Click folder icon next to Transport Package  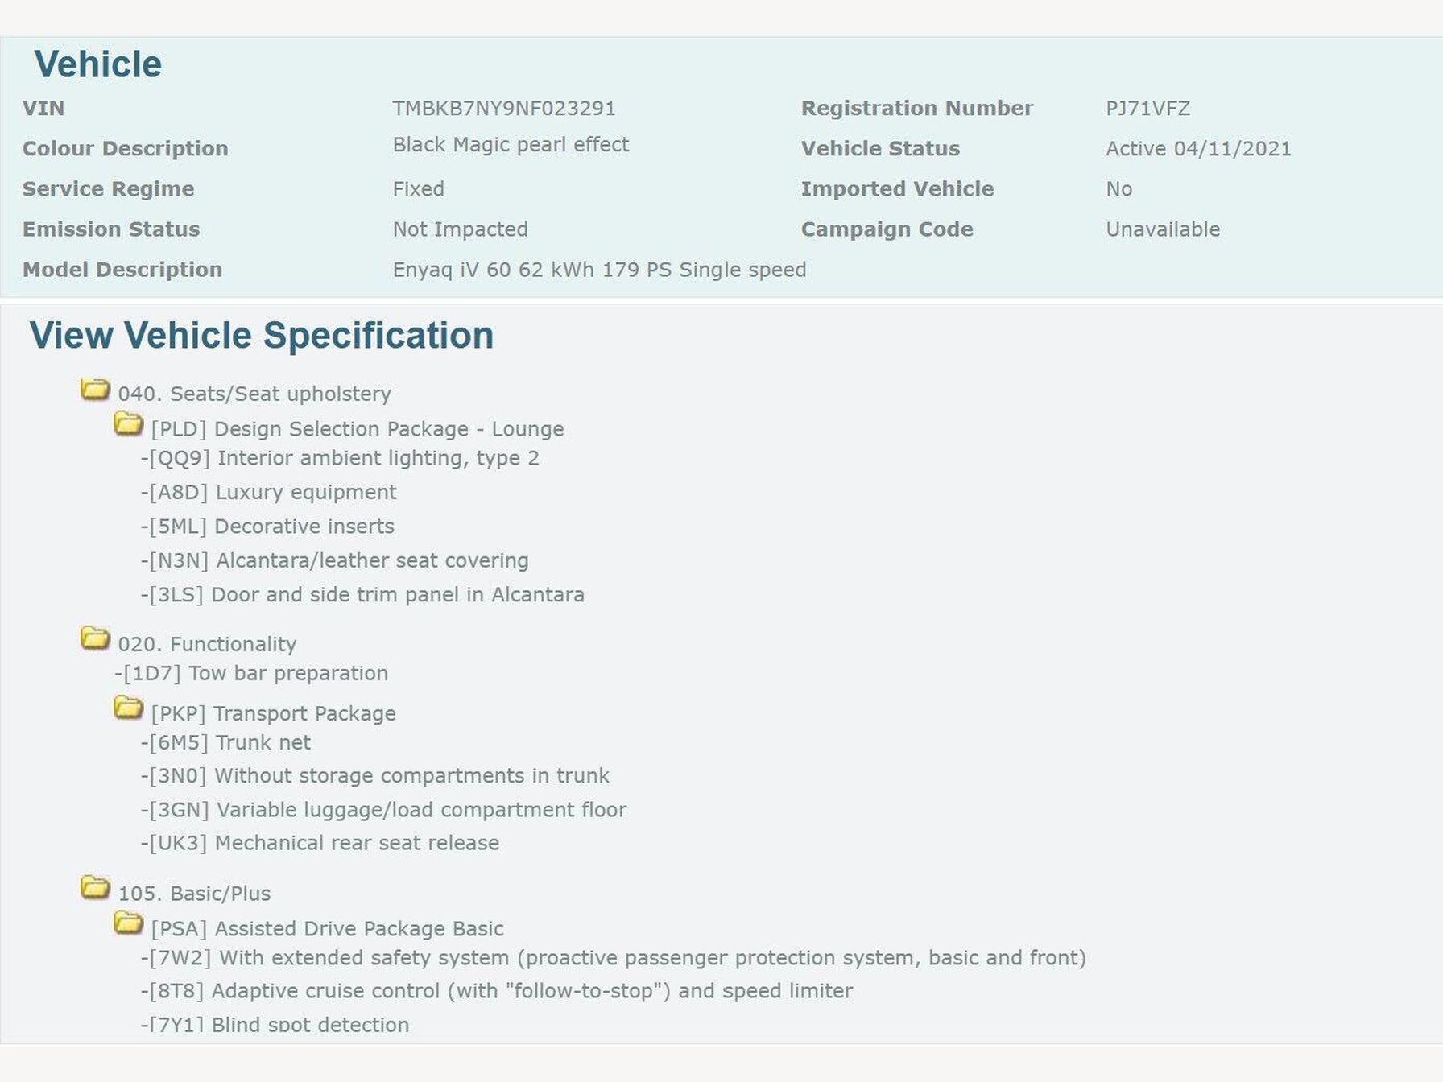click(128, 708)
